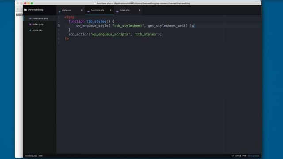Image resolution: width=283 pixels, height=159 pixels.
Task: Close the style.css tab
Action: 82,10
